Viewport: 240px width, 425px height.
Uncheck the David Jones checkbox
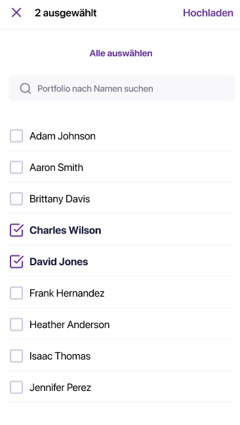pyautogui.click(x=16, y=261)
